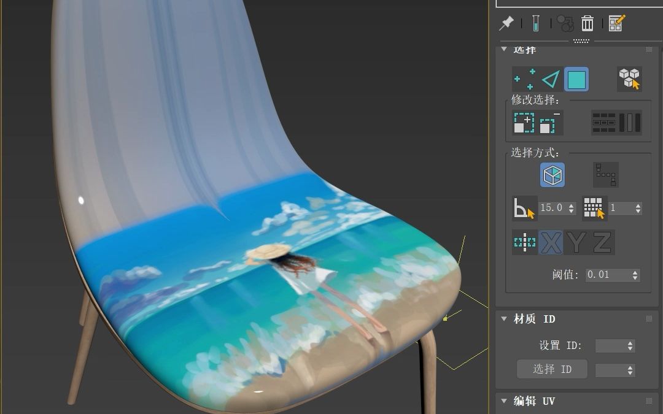Screen dimensions: 663x414
Task: Remove the current modifier with trash icon
Action: point(587,23)
